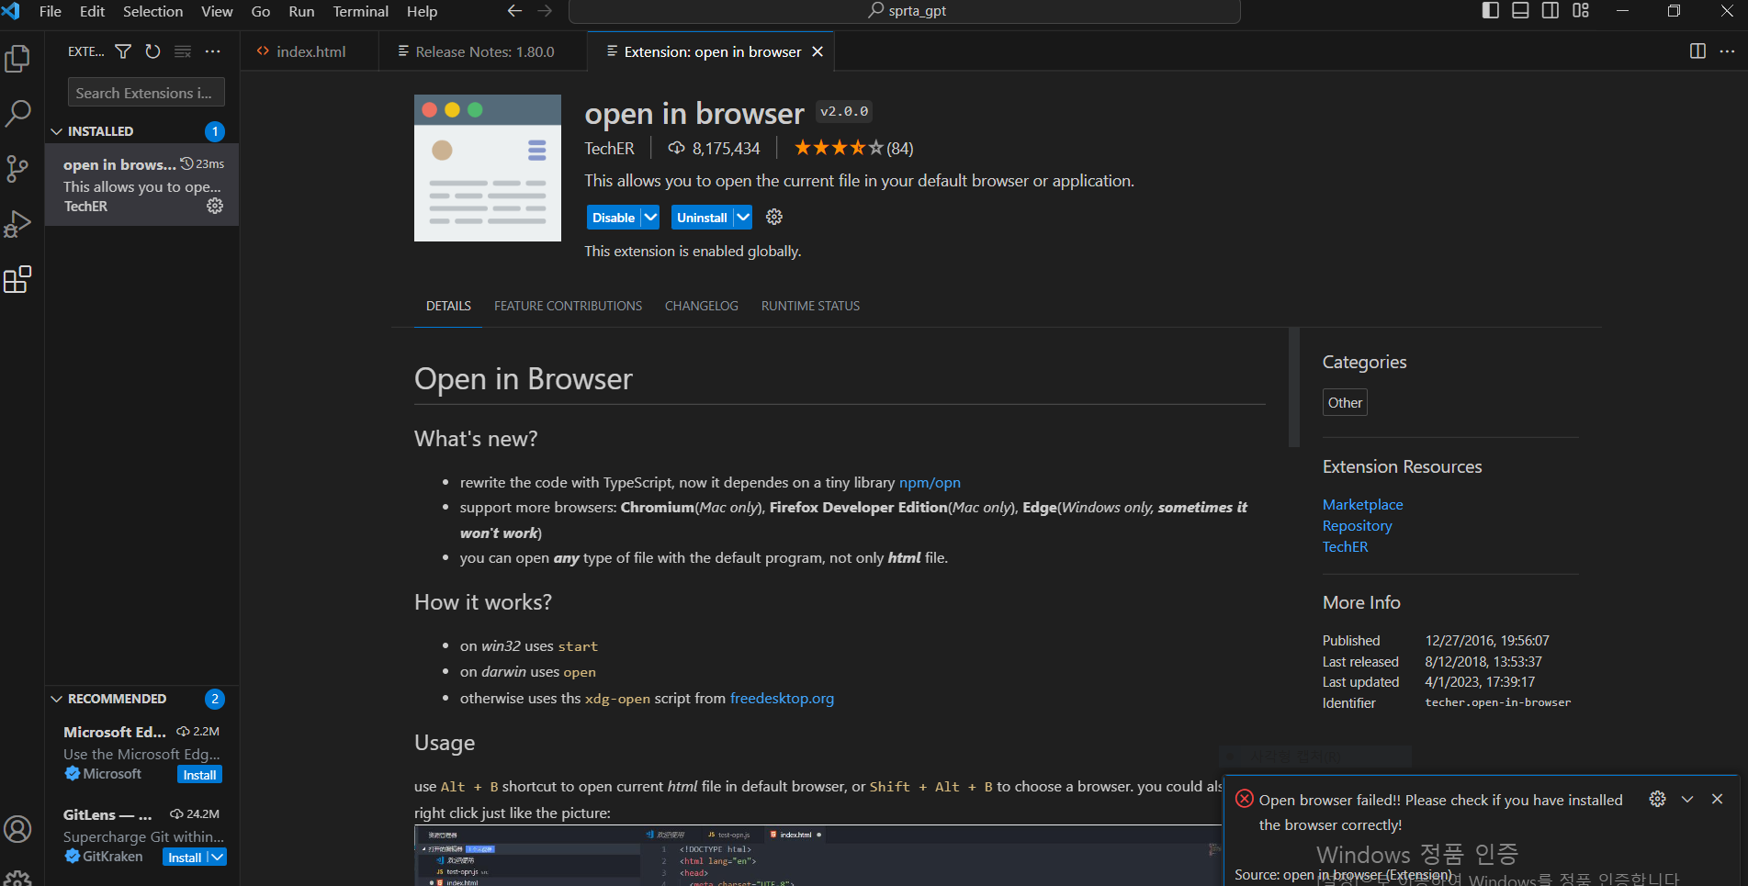
Task: Open Run and Debug view
Action: click(x=17, y=224)
